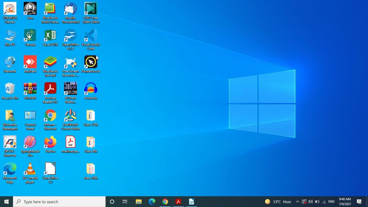Select the chrome - Shortcut icon

pos(50,120)
